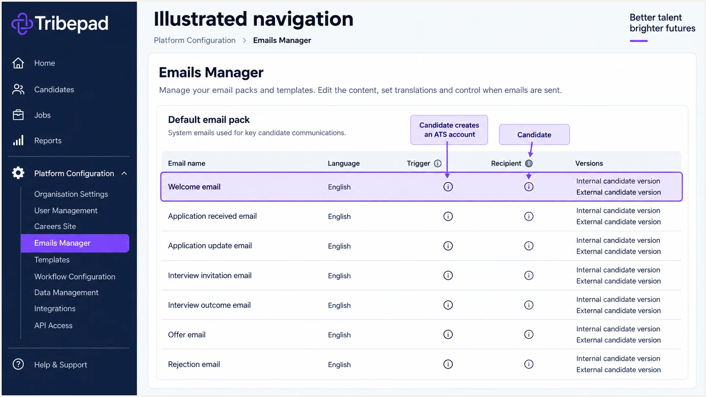Open Templates in sidebar
The height and width of the screenshot is (397, 706).
[x=52, y=260]
